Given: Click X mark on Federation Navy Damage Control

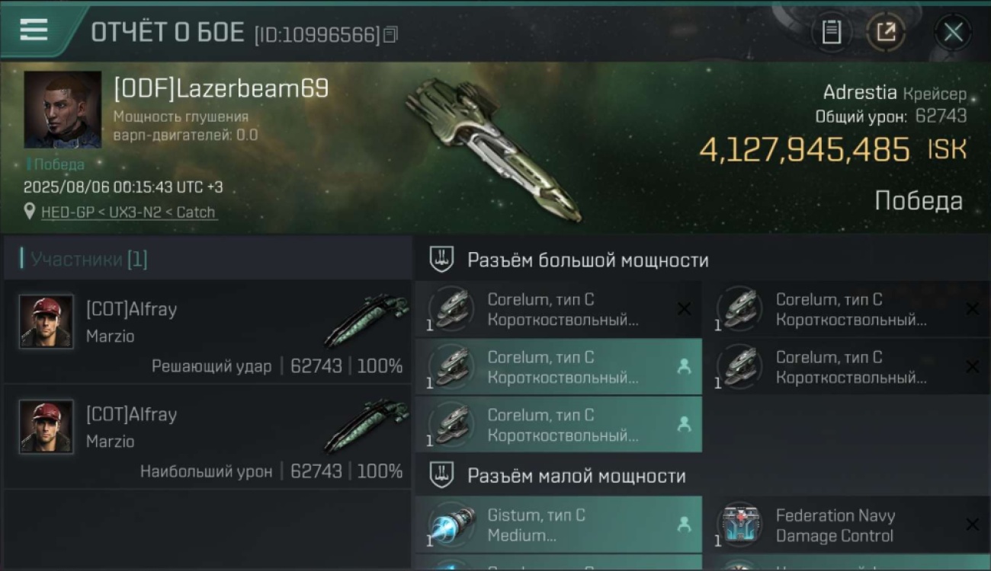Looking at the screenshot, I should coord(972,525).
